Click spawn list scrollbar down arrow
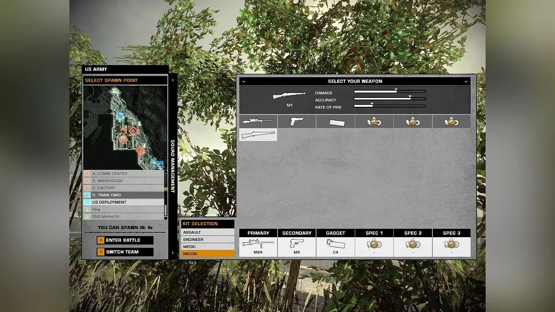Viewport: 555px width, 312px height. tap(166, 218)
